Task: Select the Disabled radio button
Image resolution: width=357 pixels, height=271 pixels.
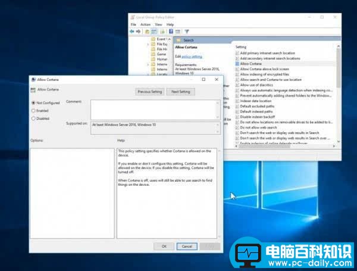Action: (x=33, y=119)
